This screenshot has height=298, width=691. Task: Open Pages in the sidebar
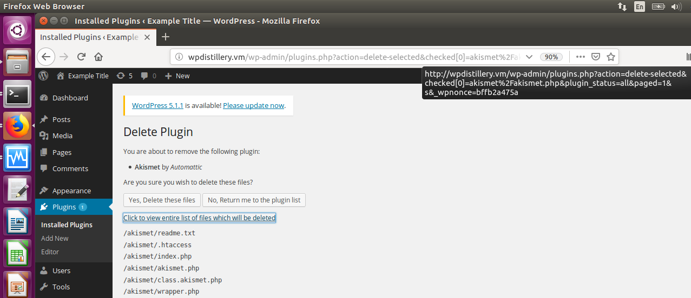[x=74, y=152]
